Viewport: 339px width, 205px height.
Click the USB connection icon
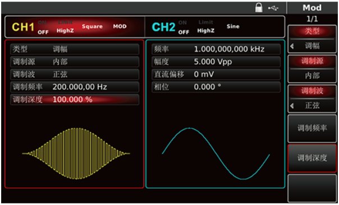[273, 8]
